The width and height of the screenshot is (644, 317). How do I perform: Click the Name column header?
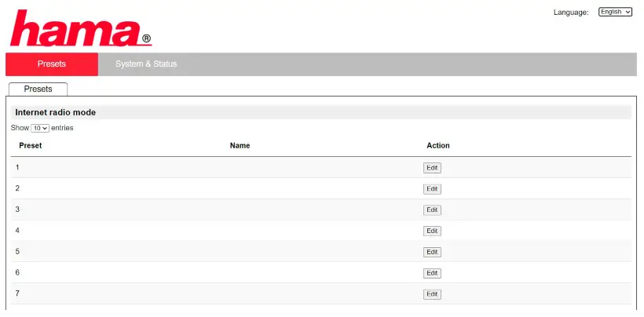[240, 146]
